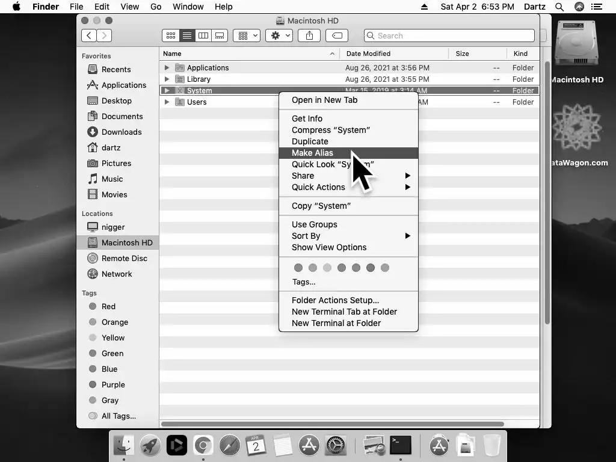This screenshot has height=462, width=616.
Task: Click the Spotlight magnifier in menu bar
Action: 559,7
